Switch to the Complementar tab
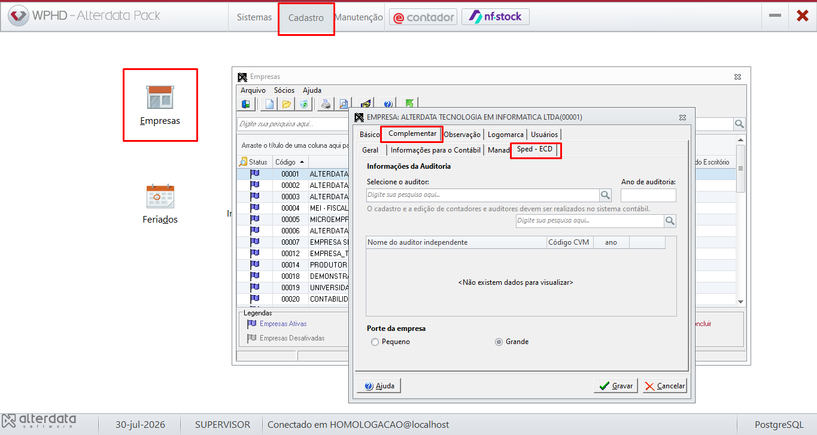Image resolution: width=817 pixels, height=435 pixels. pyautogui.click(x=412, y=133)
